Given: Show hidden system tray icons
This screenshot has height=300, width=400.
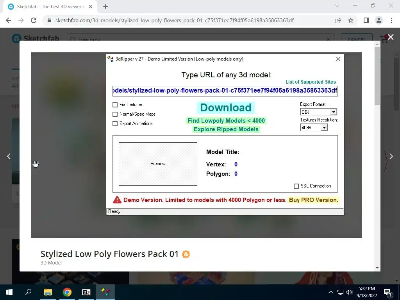Looking at the screenshot, I should pyautogui.click(x=330, y=292).
